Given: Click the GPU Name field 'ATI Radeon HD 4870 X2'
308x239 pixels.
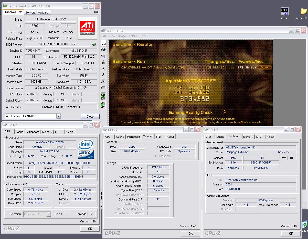Looking at the screenshot, I should 50,19.
